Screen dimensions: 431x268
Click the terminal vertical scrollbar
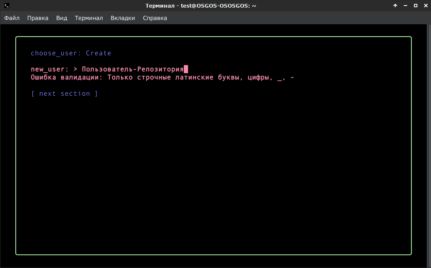[429, 145]
